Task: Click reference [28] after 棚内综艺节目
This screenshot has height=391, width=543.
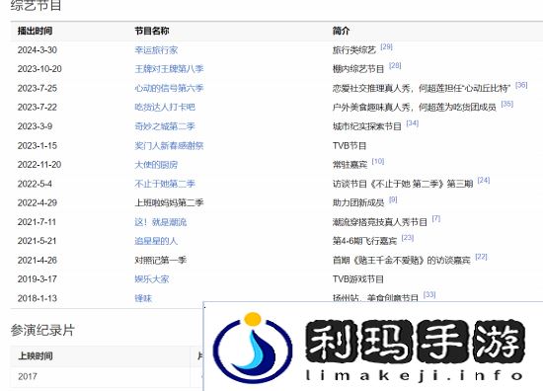Action: coord(395,65)
